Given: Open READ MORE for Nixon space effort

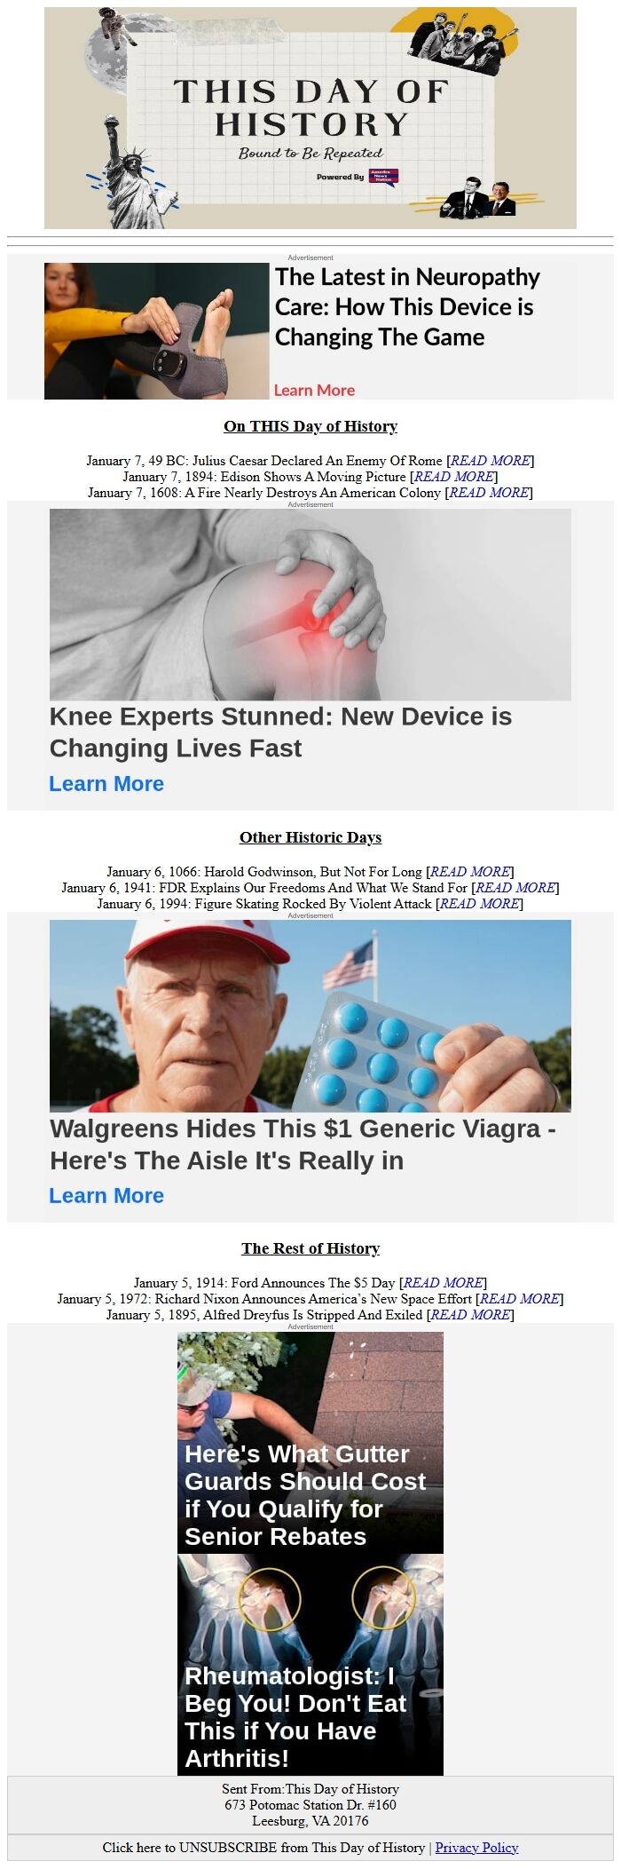Looking at the screenshot, I should point(520,1299).
